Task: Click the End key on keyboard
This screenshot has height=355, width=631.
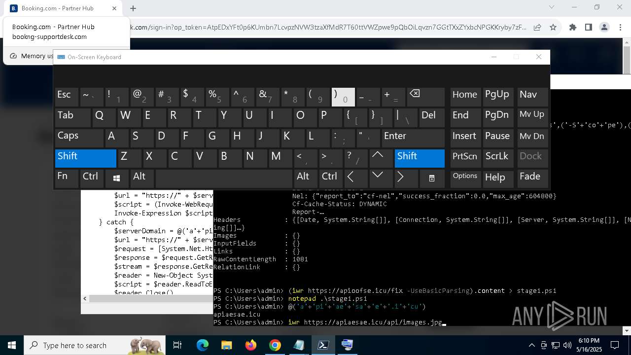Action: [465, 117]
